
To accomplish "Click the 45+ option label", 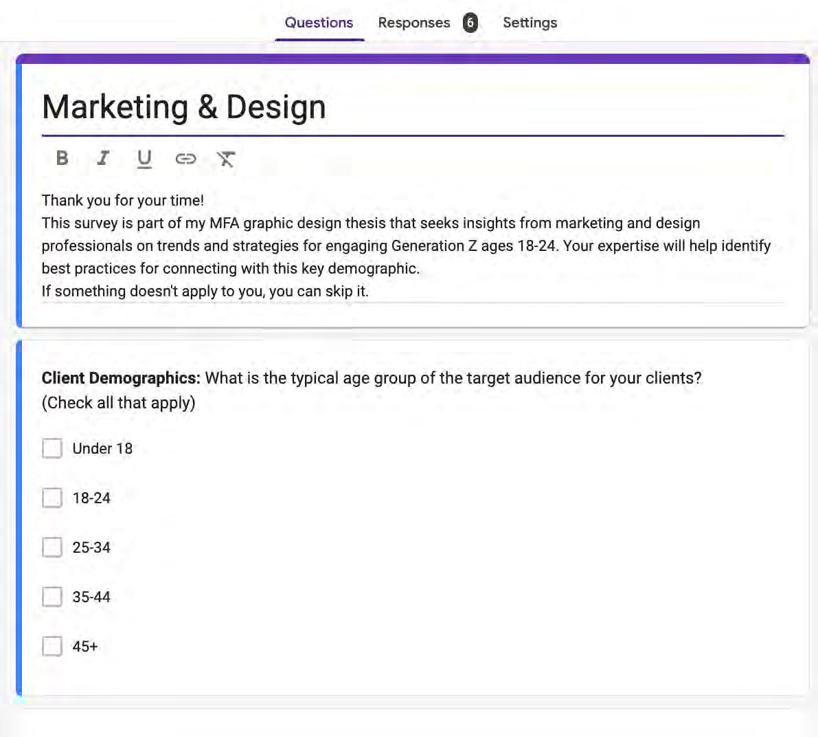I will 85,646.
